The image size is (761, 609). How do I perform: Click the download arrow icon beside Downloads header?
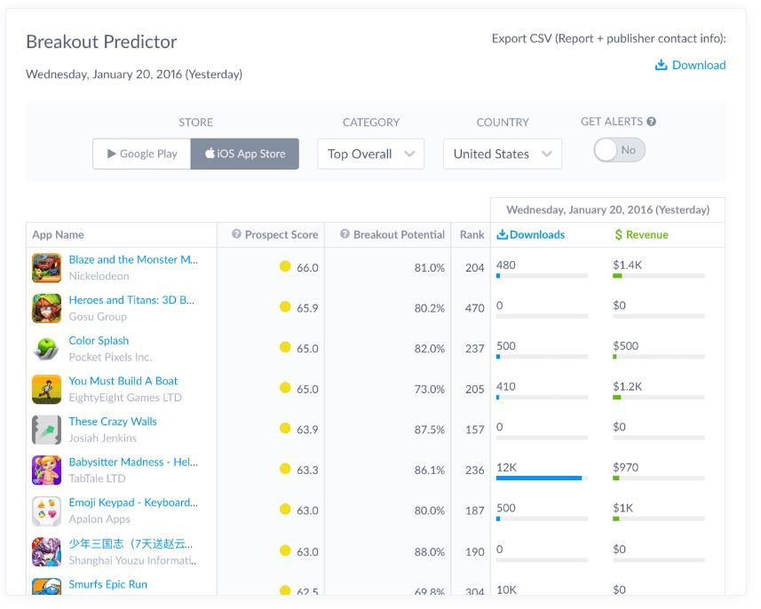coord(503,234)
